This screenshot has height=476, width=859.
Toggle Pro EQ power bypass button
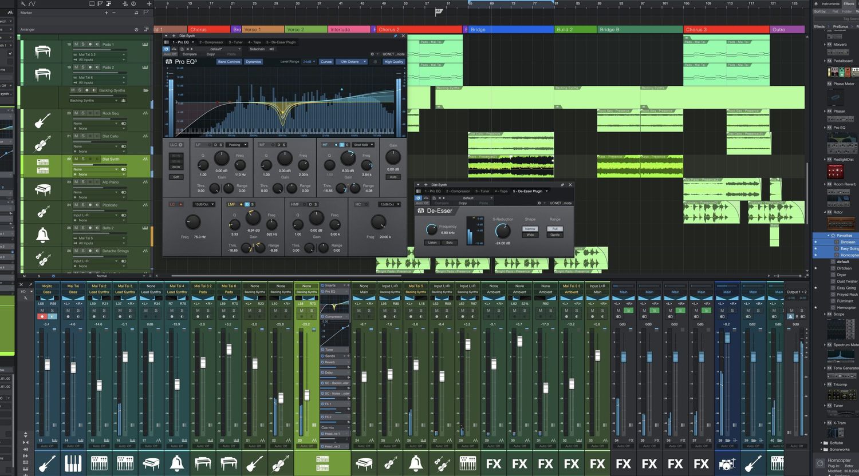coord(167,49)
